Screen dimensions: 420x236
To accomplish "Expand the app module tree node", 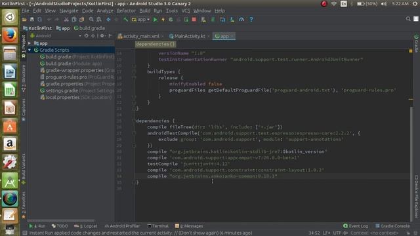I will [30, 43].
